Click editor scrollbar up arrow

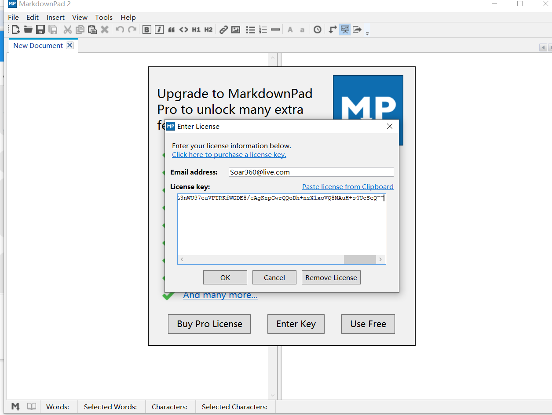(x=273, y=58)
